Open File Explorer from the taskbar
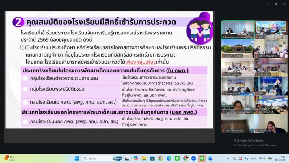289x163 pixels. click(x=144, y=159)
